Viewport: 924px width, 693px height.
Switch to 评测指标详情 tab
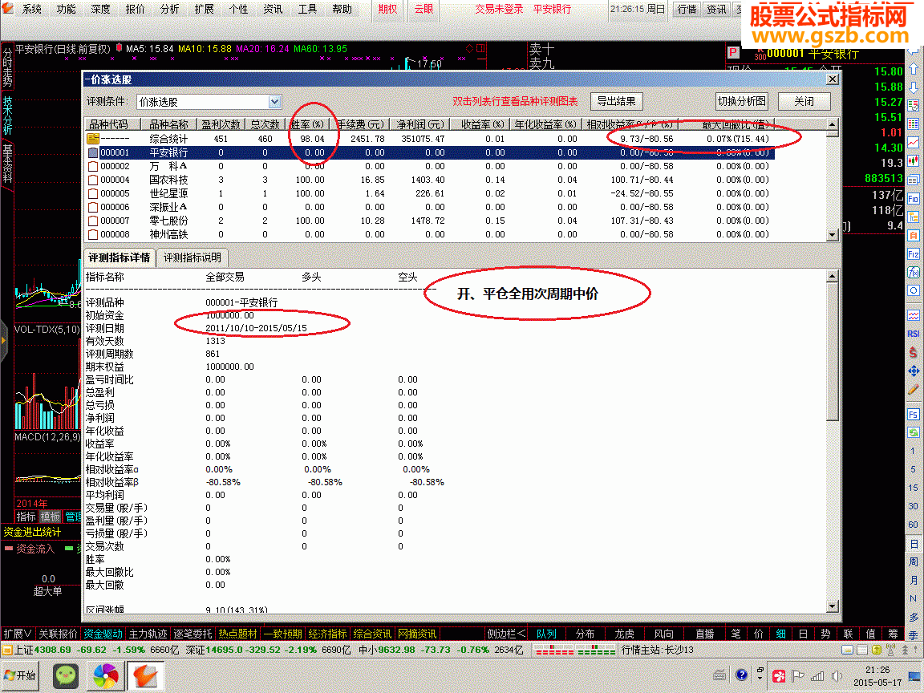click(120, 257)
